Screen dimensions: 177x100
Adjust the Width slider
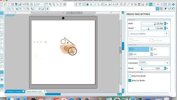[148, 24]
